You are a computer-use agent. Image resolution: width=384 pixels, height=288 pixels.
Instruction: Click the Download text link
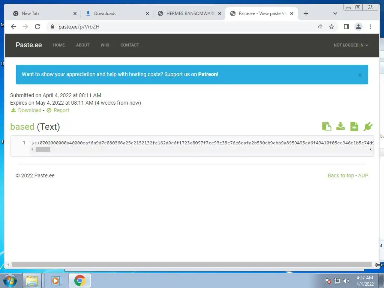pos(30,110)
